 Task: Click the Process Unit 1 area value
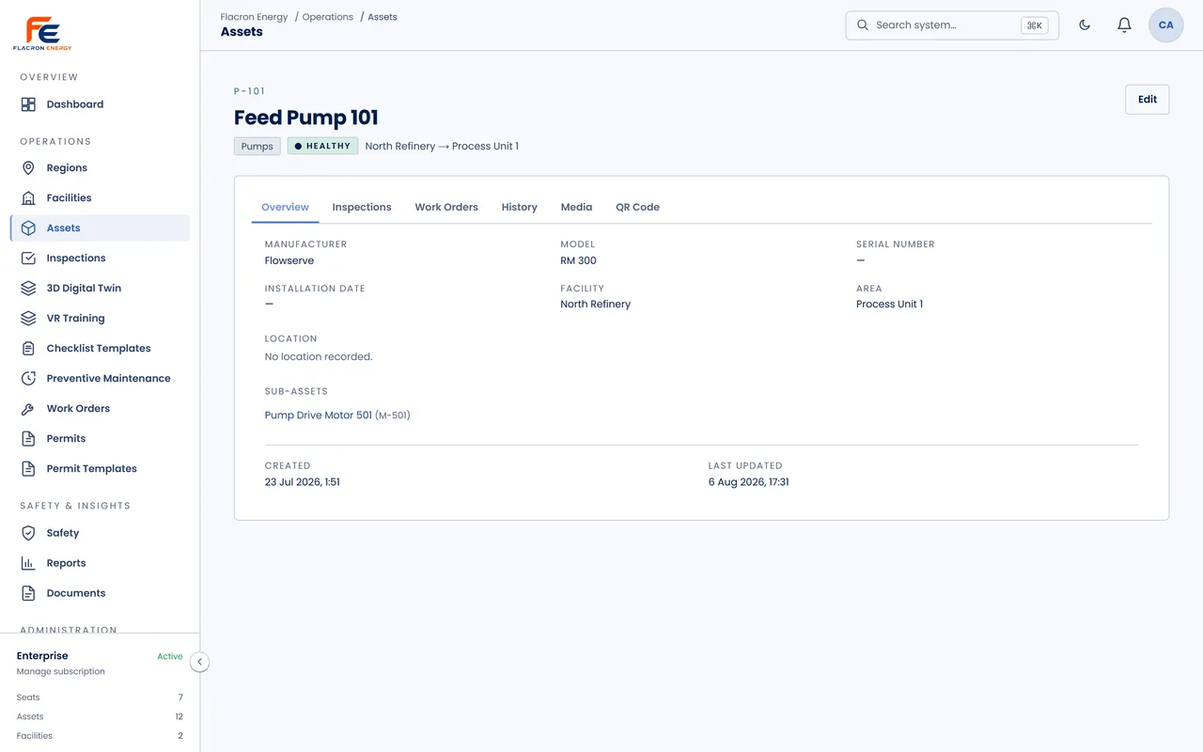[x=890, y=305]
